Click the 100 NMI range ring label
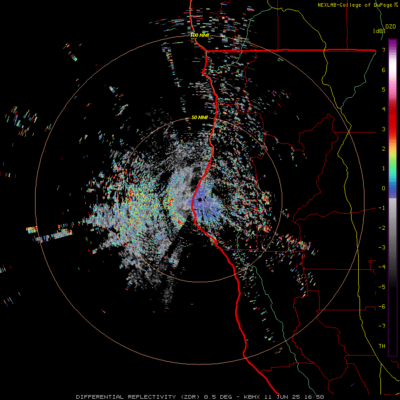The width and height of the screenshot is (400, 400). tap(200, 35)
